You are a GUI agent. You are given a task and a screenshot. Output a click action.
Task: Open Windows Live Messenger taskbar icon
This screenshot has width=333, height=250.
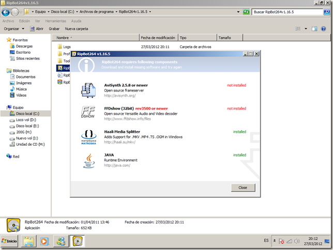(x=61, y=241)
